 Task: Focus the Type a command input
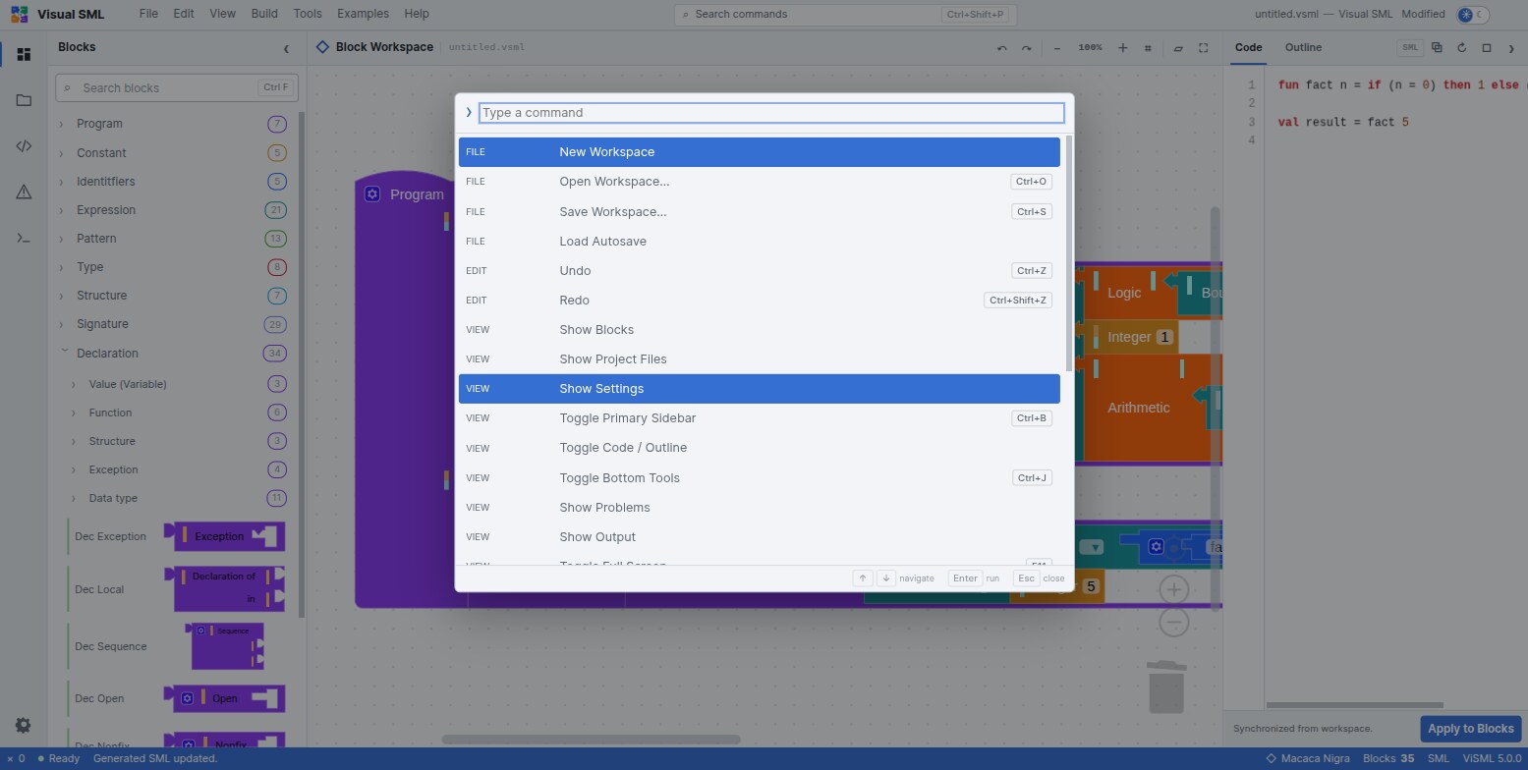(x=771, y=113)
